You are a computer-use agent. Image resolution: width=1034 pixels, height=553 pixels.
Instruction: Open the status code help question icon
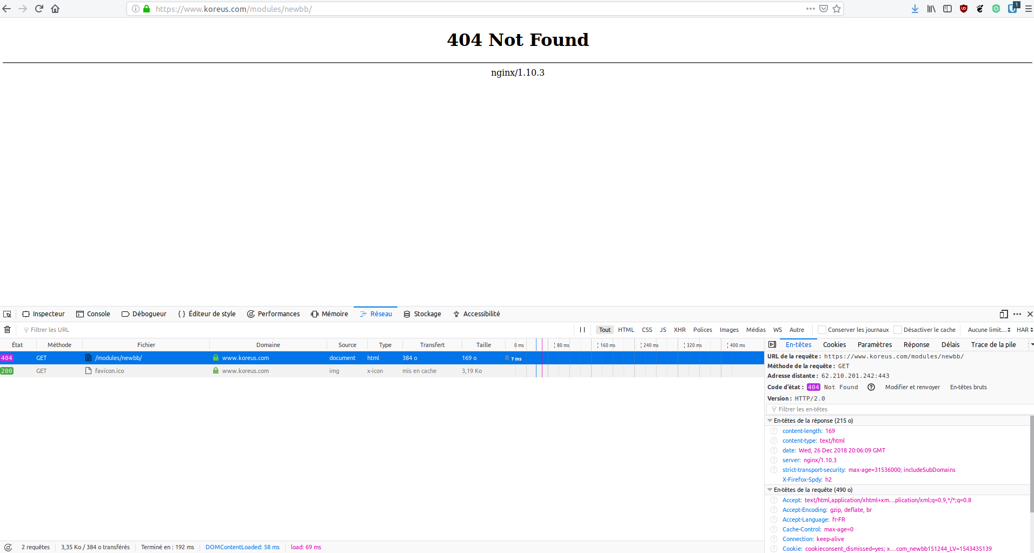tap(871, 387)
